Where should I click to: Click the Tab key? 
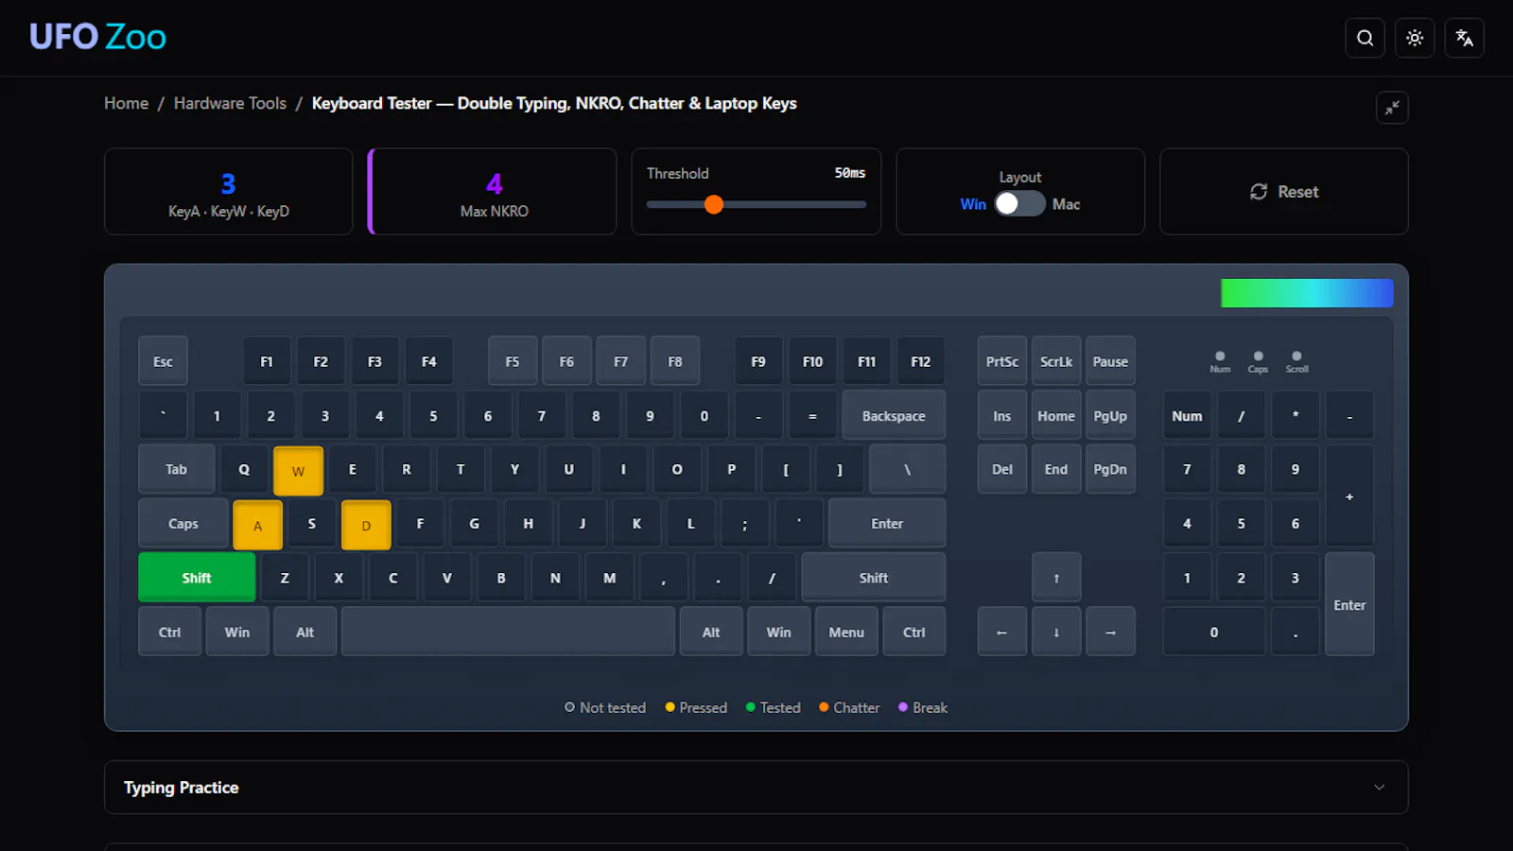click(176, 469)
